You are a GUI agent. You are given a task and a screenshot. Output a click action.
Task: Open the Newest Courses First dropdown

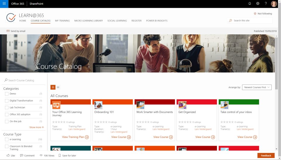[257, 87]
